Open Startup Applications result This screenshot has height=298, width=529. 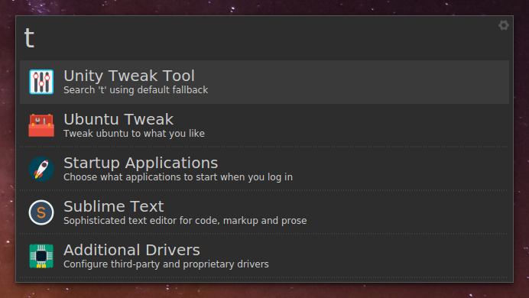pos(141,164)
